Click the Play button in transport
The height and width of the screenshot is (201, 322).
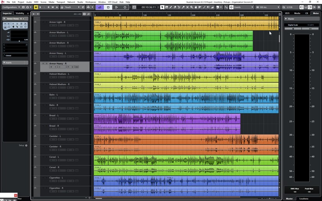(x=116, y=7)
